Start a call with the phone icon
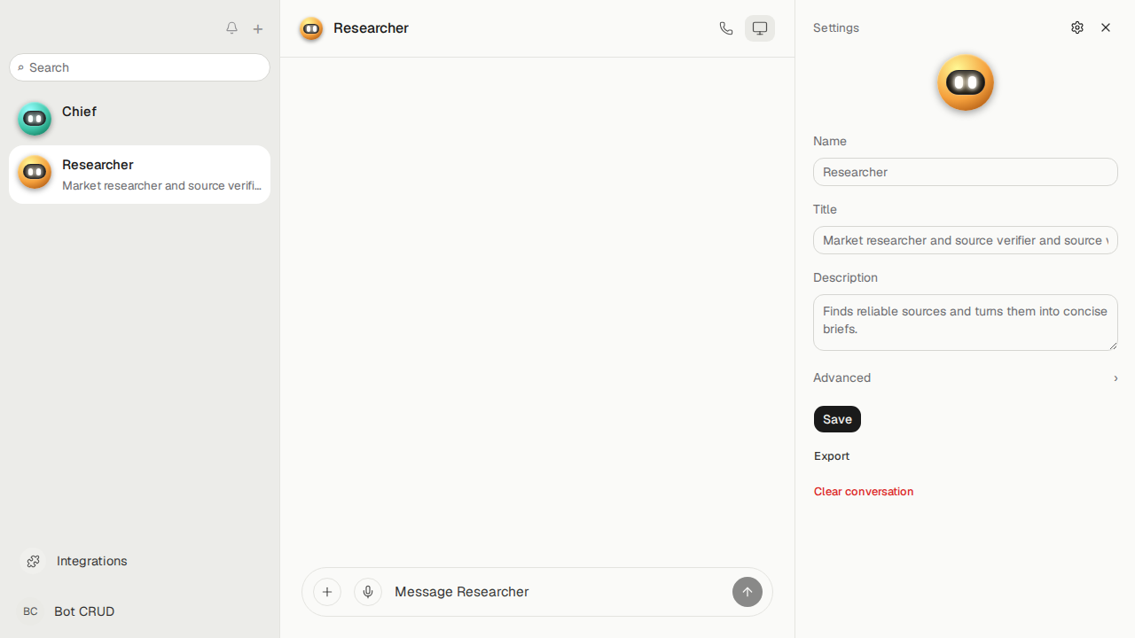 click(726, 28)
